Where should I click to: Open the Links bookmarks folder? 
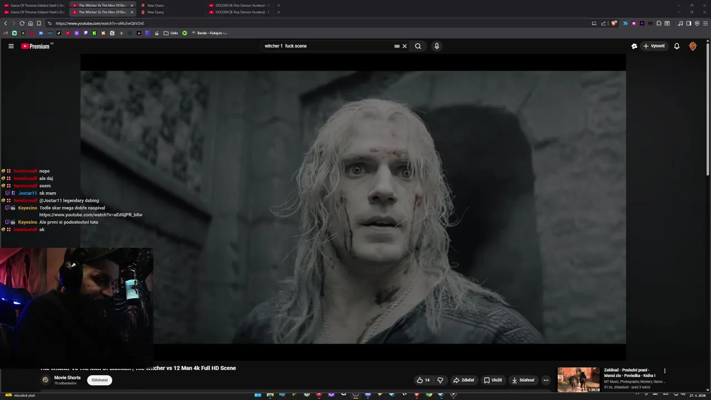(x=171, y=33)
